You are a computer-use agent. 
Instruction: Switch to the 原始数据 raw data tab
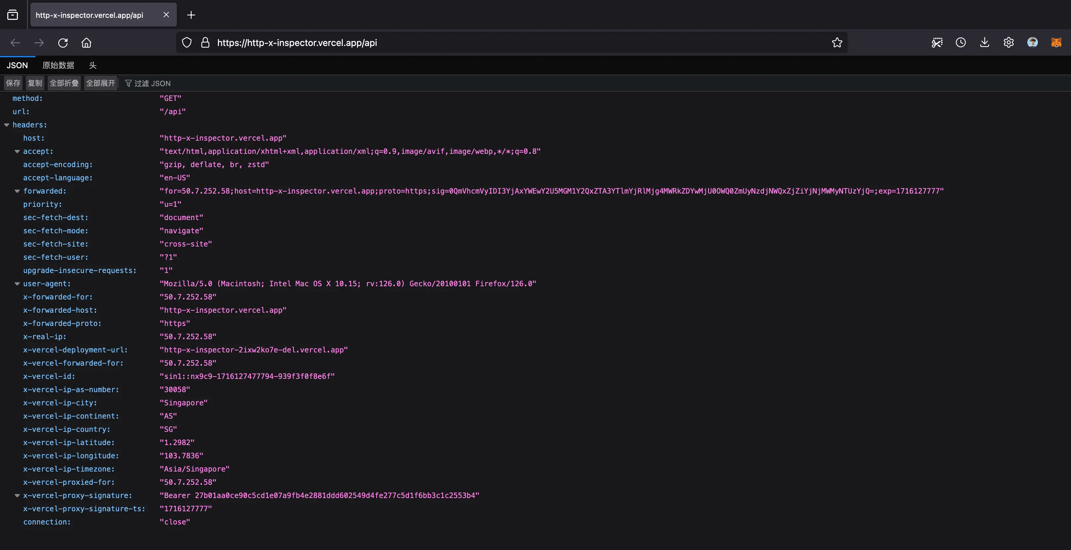click(x=58, y=66)
